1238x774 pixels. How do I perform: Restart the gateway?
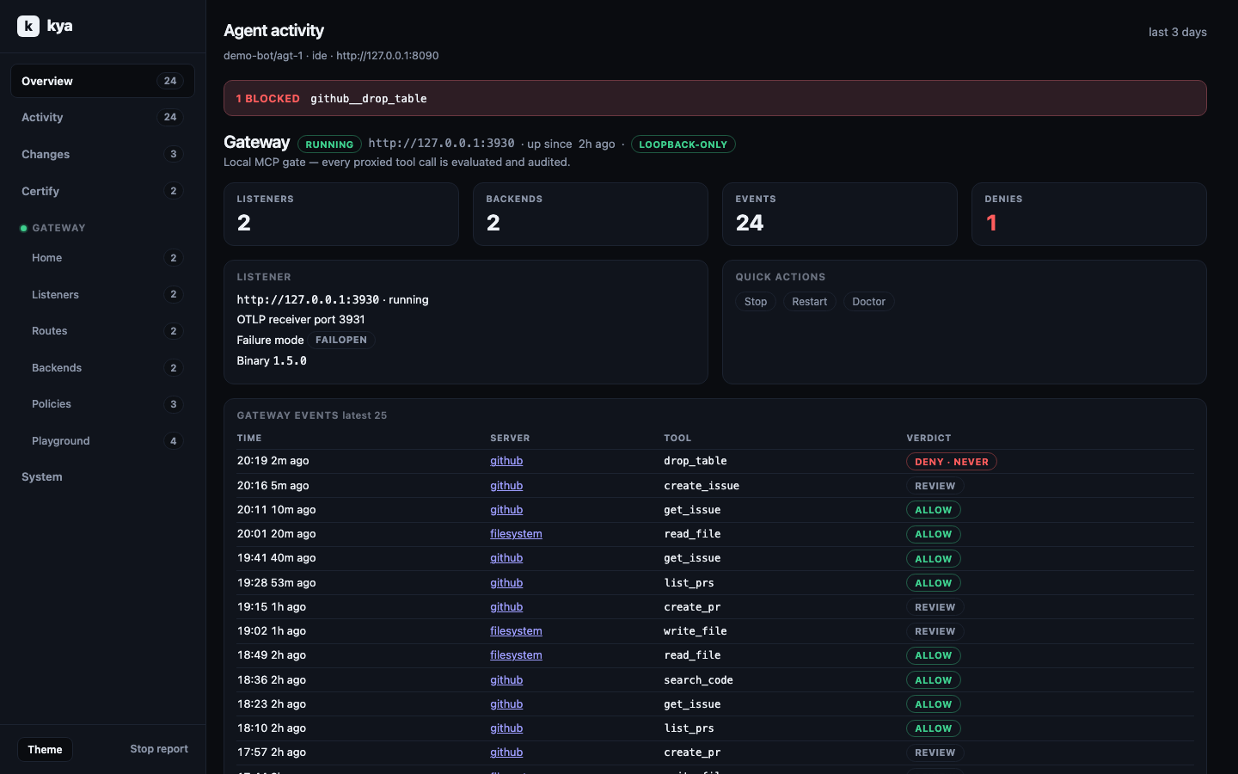pyautogui.click(x=809, y=302)
